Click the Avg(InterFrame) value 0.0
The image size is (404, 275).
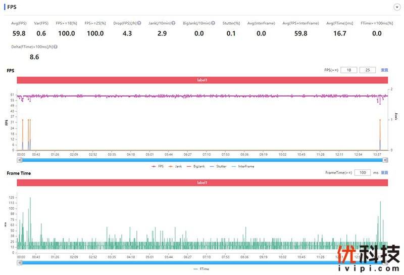(261, 33)
